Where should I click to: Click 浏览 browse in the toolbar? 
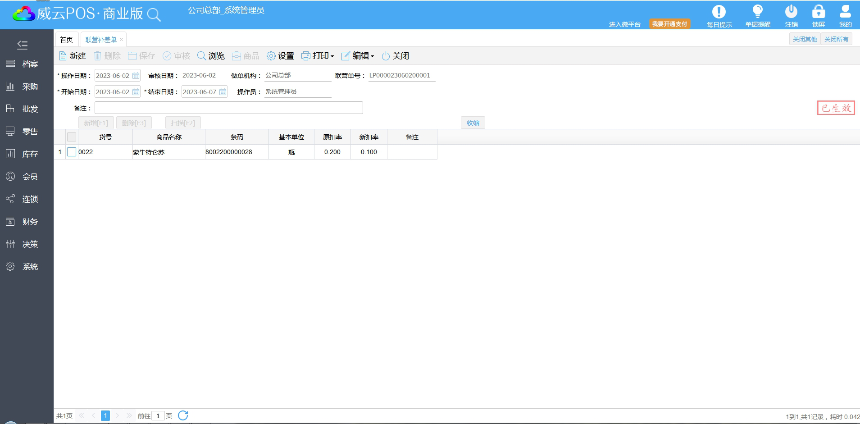coord(211,56)
